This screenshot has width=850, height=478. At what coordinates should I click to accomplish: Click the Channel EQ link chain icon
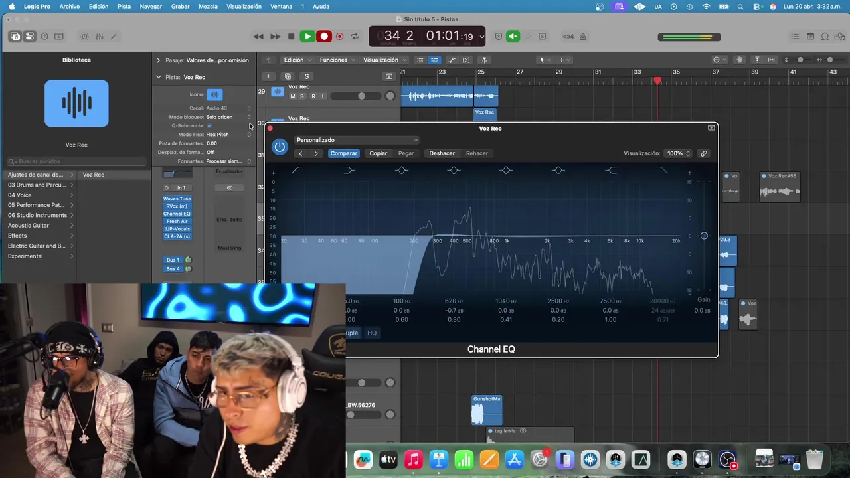coord(704,153)
